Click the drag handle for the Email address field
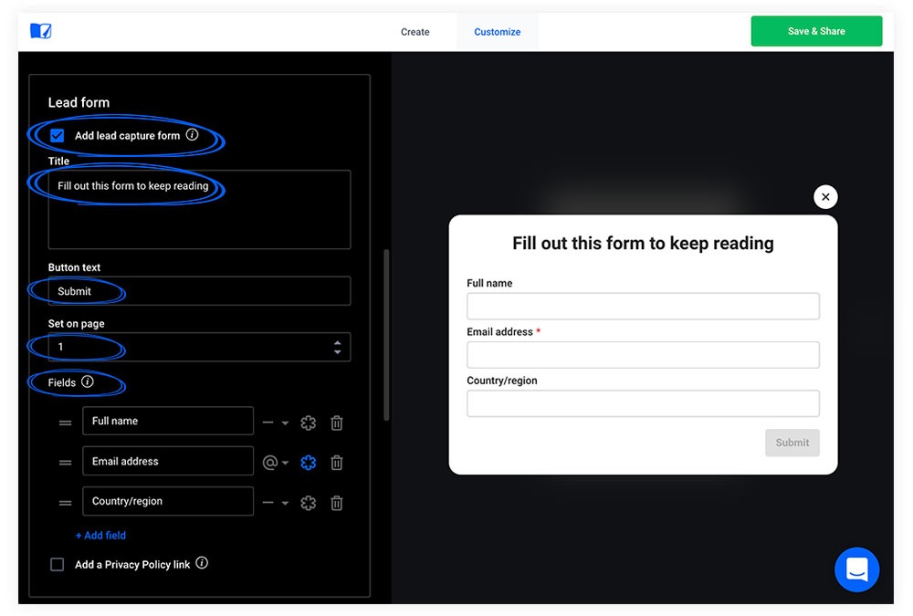The width and height of the screenshot is (913, 616). pyautogui.click(x=65, y=463)
